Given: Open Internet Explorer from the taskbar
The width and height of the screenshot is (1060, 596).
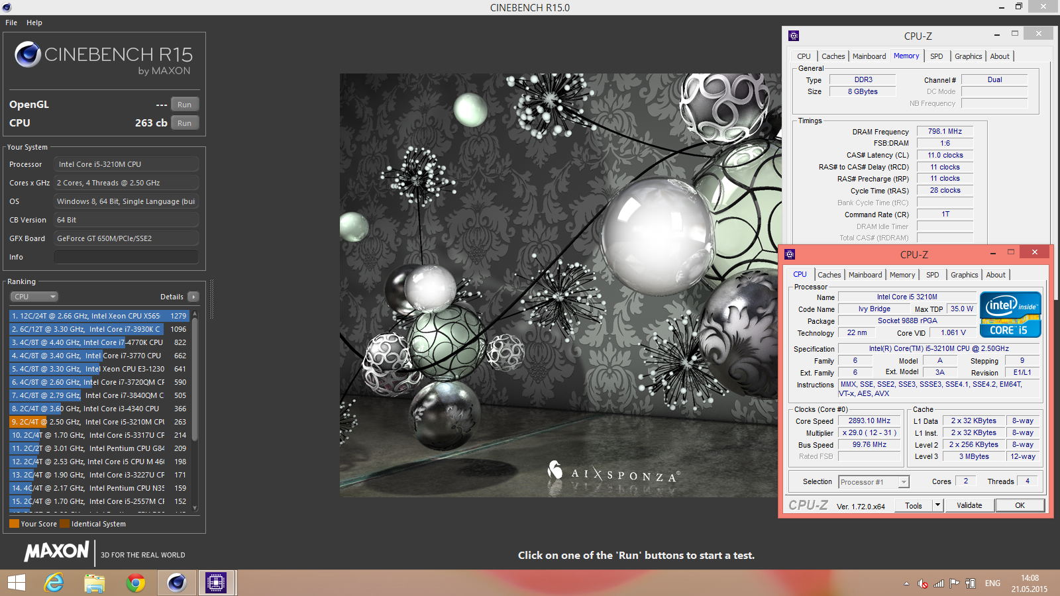Looking at the screenshot, I should pyautogui.click(x=54, y=583).
